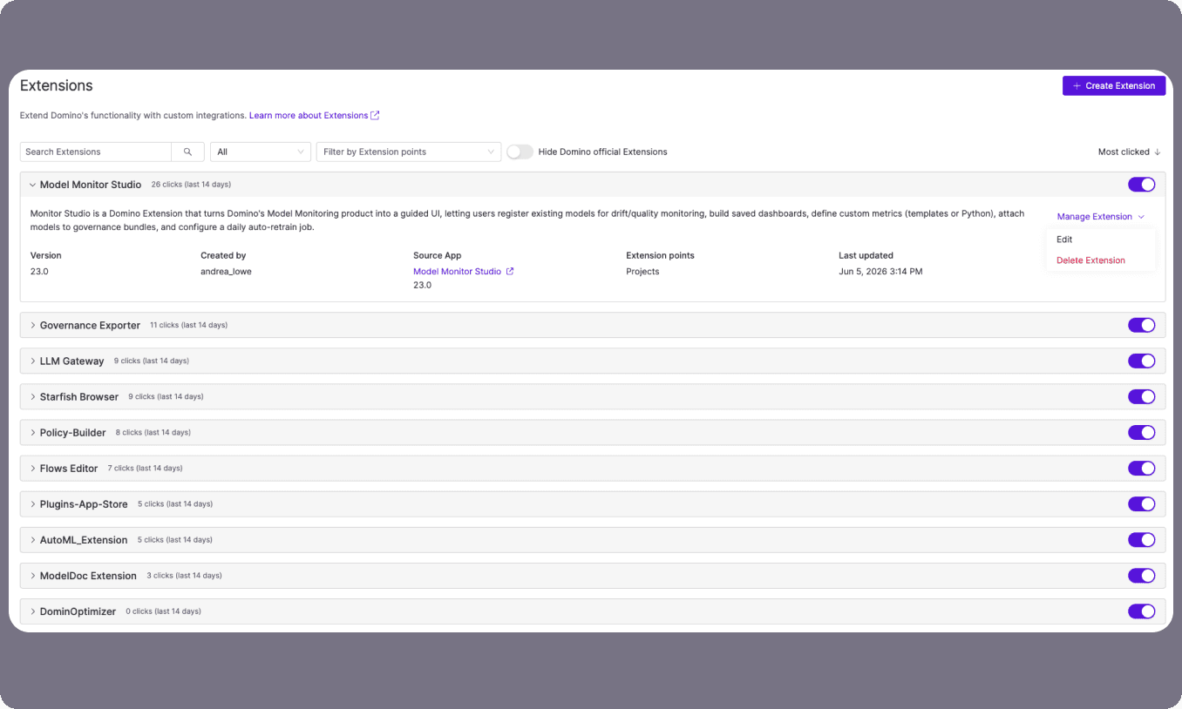Click the 7 clicks (last 14 days) label
Screen dimensions: 1182x709
(x=145, y=468)
